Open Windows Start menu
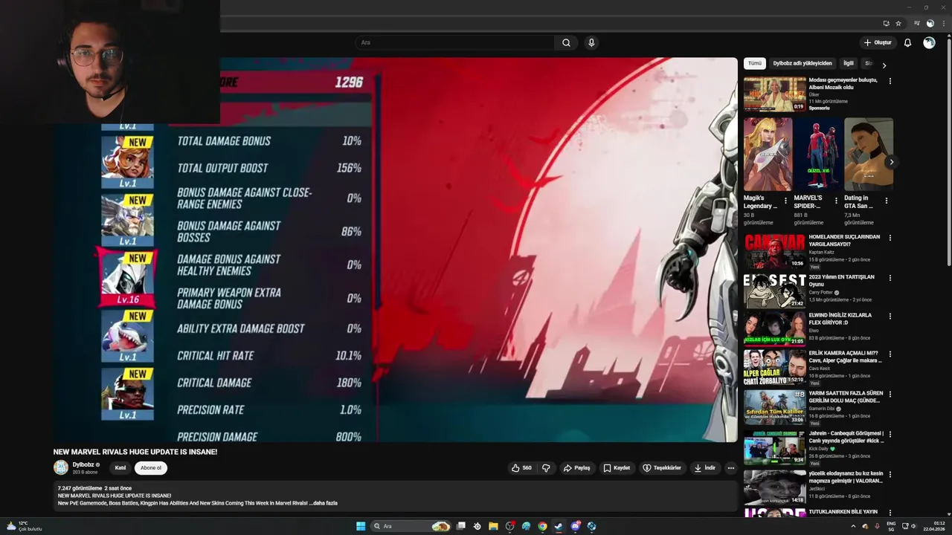This screenshot has width=952, height=535. coord(361,526)
